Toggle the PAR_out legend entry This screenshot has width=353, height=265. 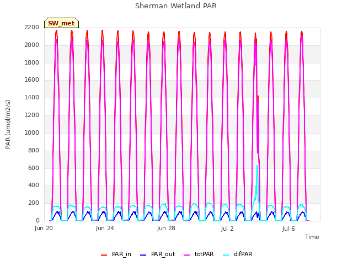(157, 254)
